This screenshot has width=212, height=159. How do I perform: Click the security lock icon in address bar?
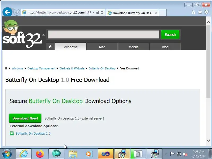coord(98,12)
